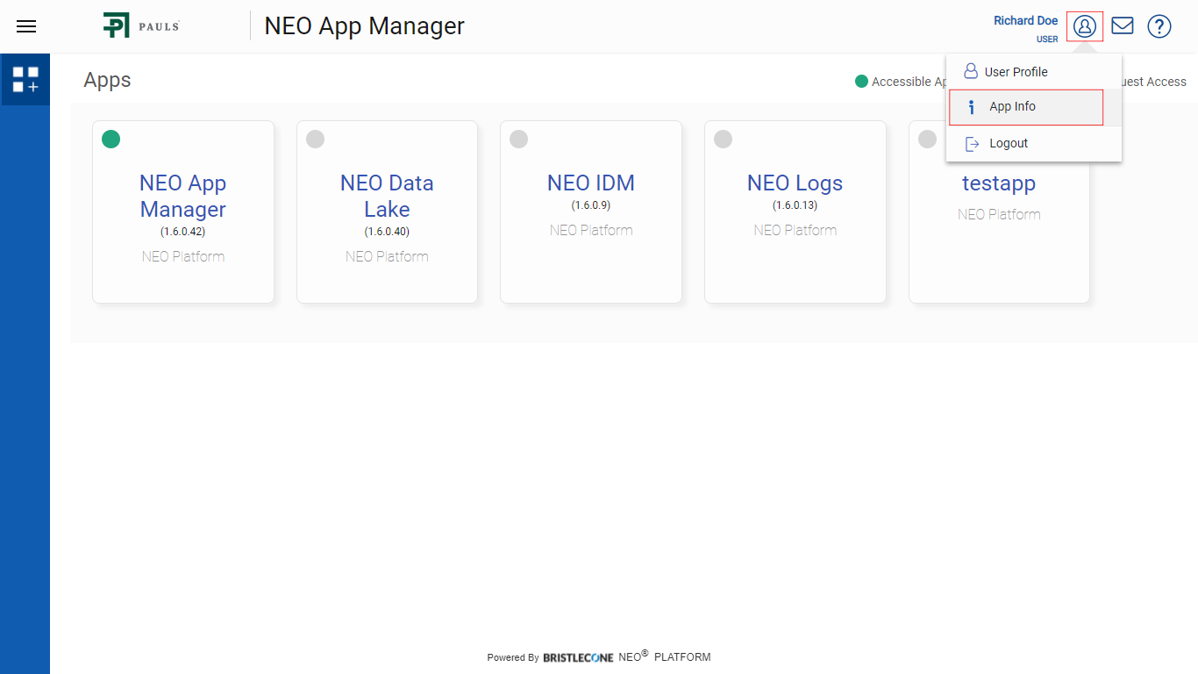Click the NEO App Manager header title
Screen dimensions: 1198x674
coord(365,25)
